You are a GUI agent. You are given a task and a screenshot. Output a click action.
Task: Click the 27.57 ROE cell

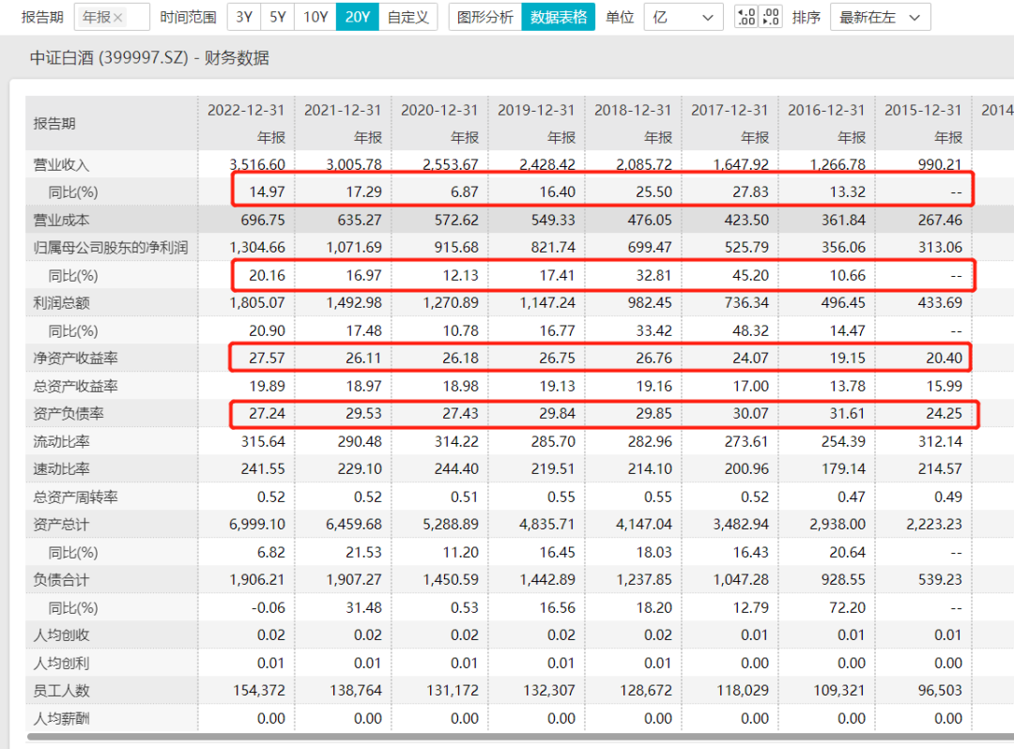point(267,358)
